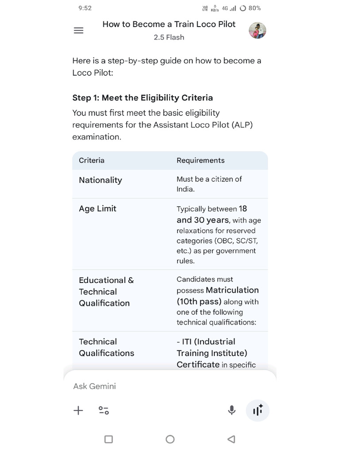Image resolution: width=340 pixels, height=454 pixels.
Task: Tap the battery 80% status indicator
Action: pos(251,8)
